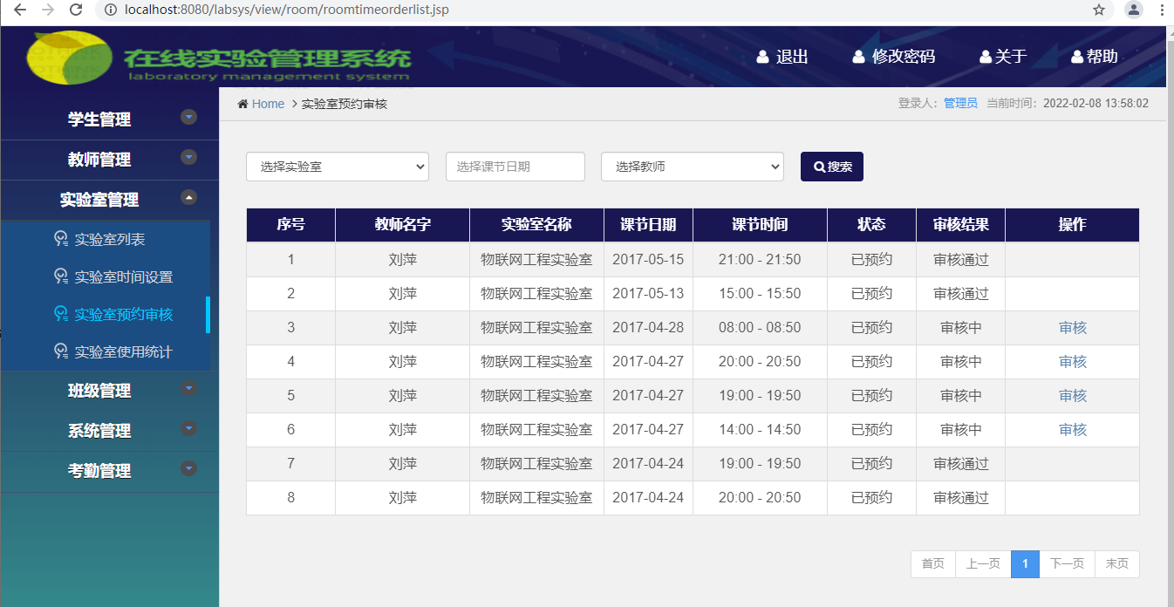Viewport: 1174px width, 607px height.
Task: Collapse 实验室管理 with its arrow toggle
Action: click(188, 197)
